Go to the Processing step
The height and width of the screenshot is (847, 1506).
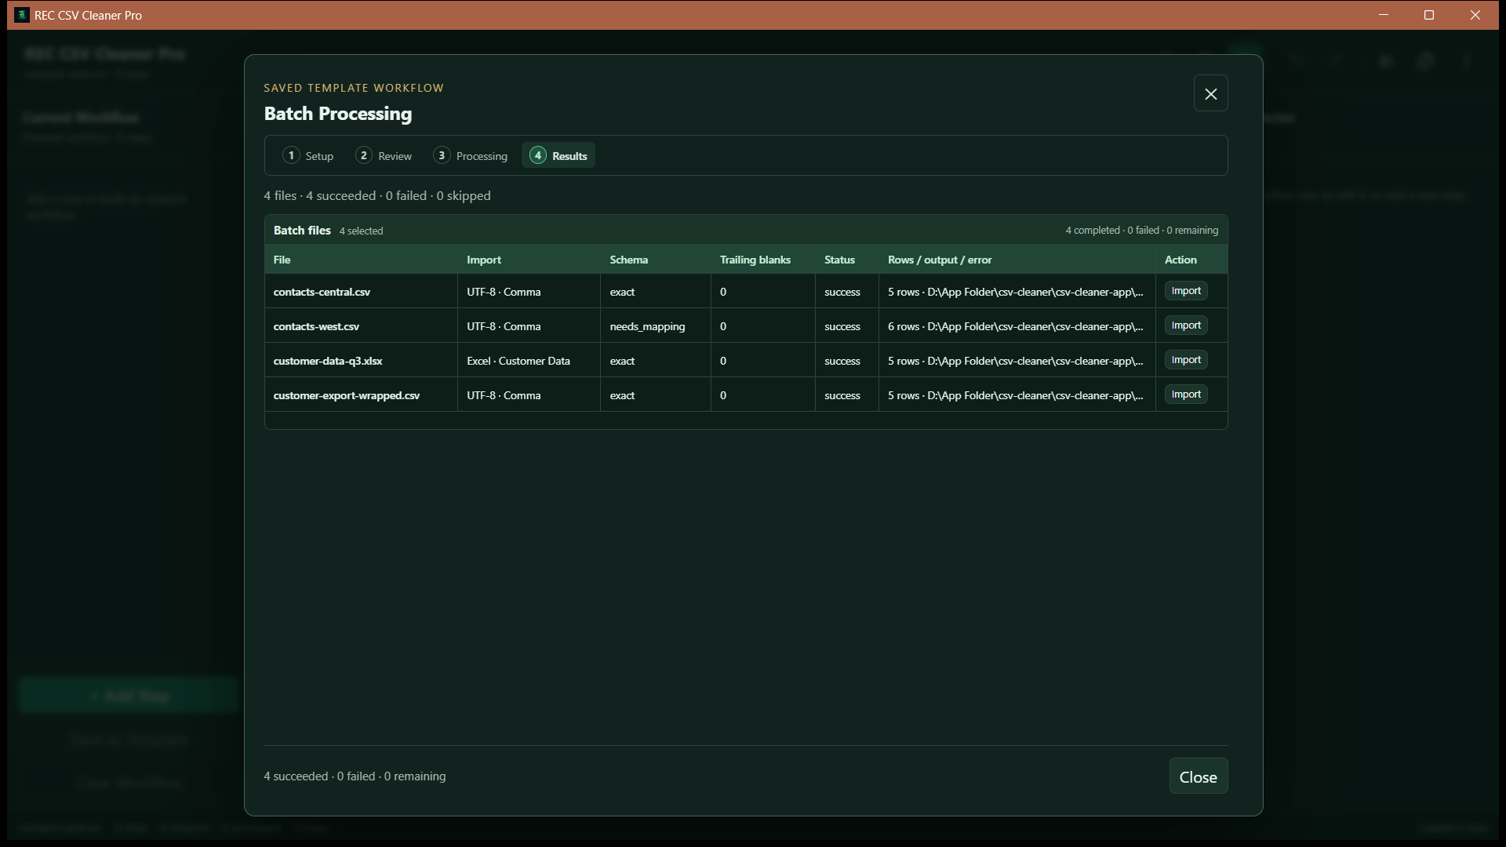471,155
